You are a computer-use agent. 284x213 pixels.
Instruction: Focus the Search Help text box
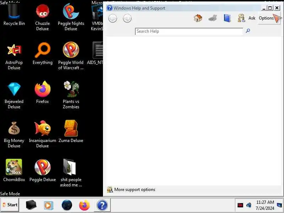pyautogui.click(x=189, y=31)
